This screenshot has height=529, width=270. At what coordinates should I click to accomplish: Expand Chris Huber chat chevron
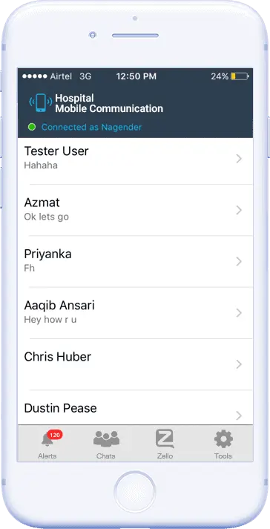(239, 364)
